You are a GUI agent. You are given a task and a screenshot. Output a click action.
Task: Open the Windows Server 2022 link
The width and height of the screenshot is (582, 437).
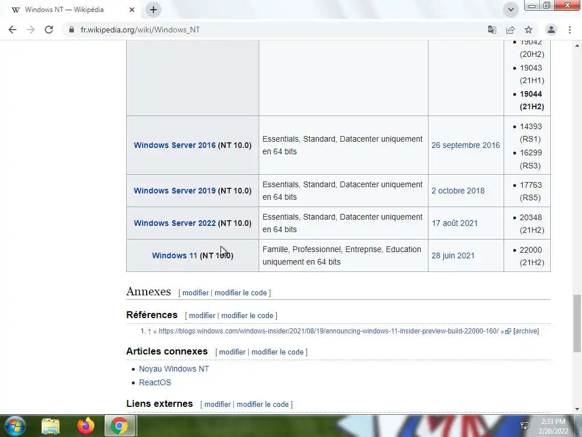174,223
